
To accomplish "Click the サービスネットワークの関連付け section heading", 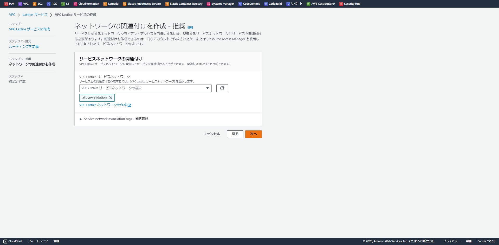I will [111, 59].
